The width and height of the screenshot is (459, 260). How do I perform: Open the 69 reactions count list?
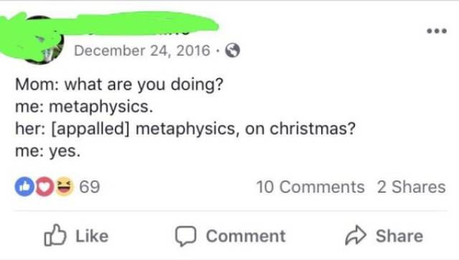point(90,187)
